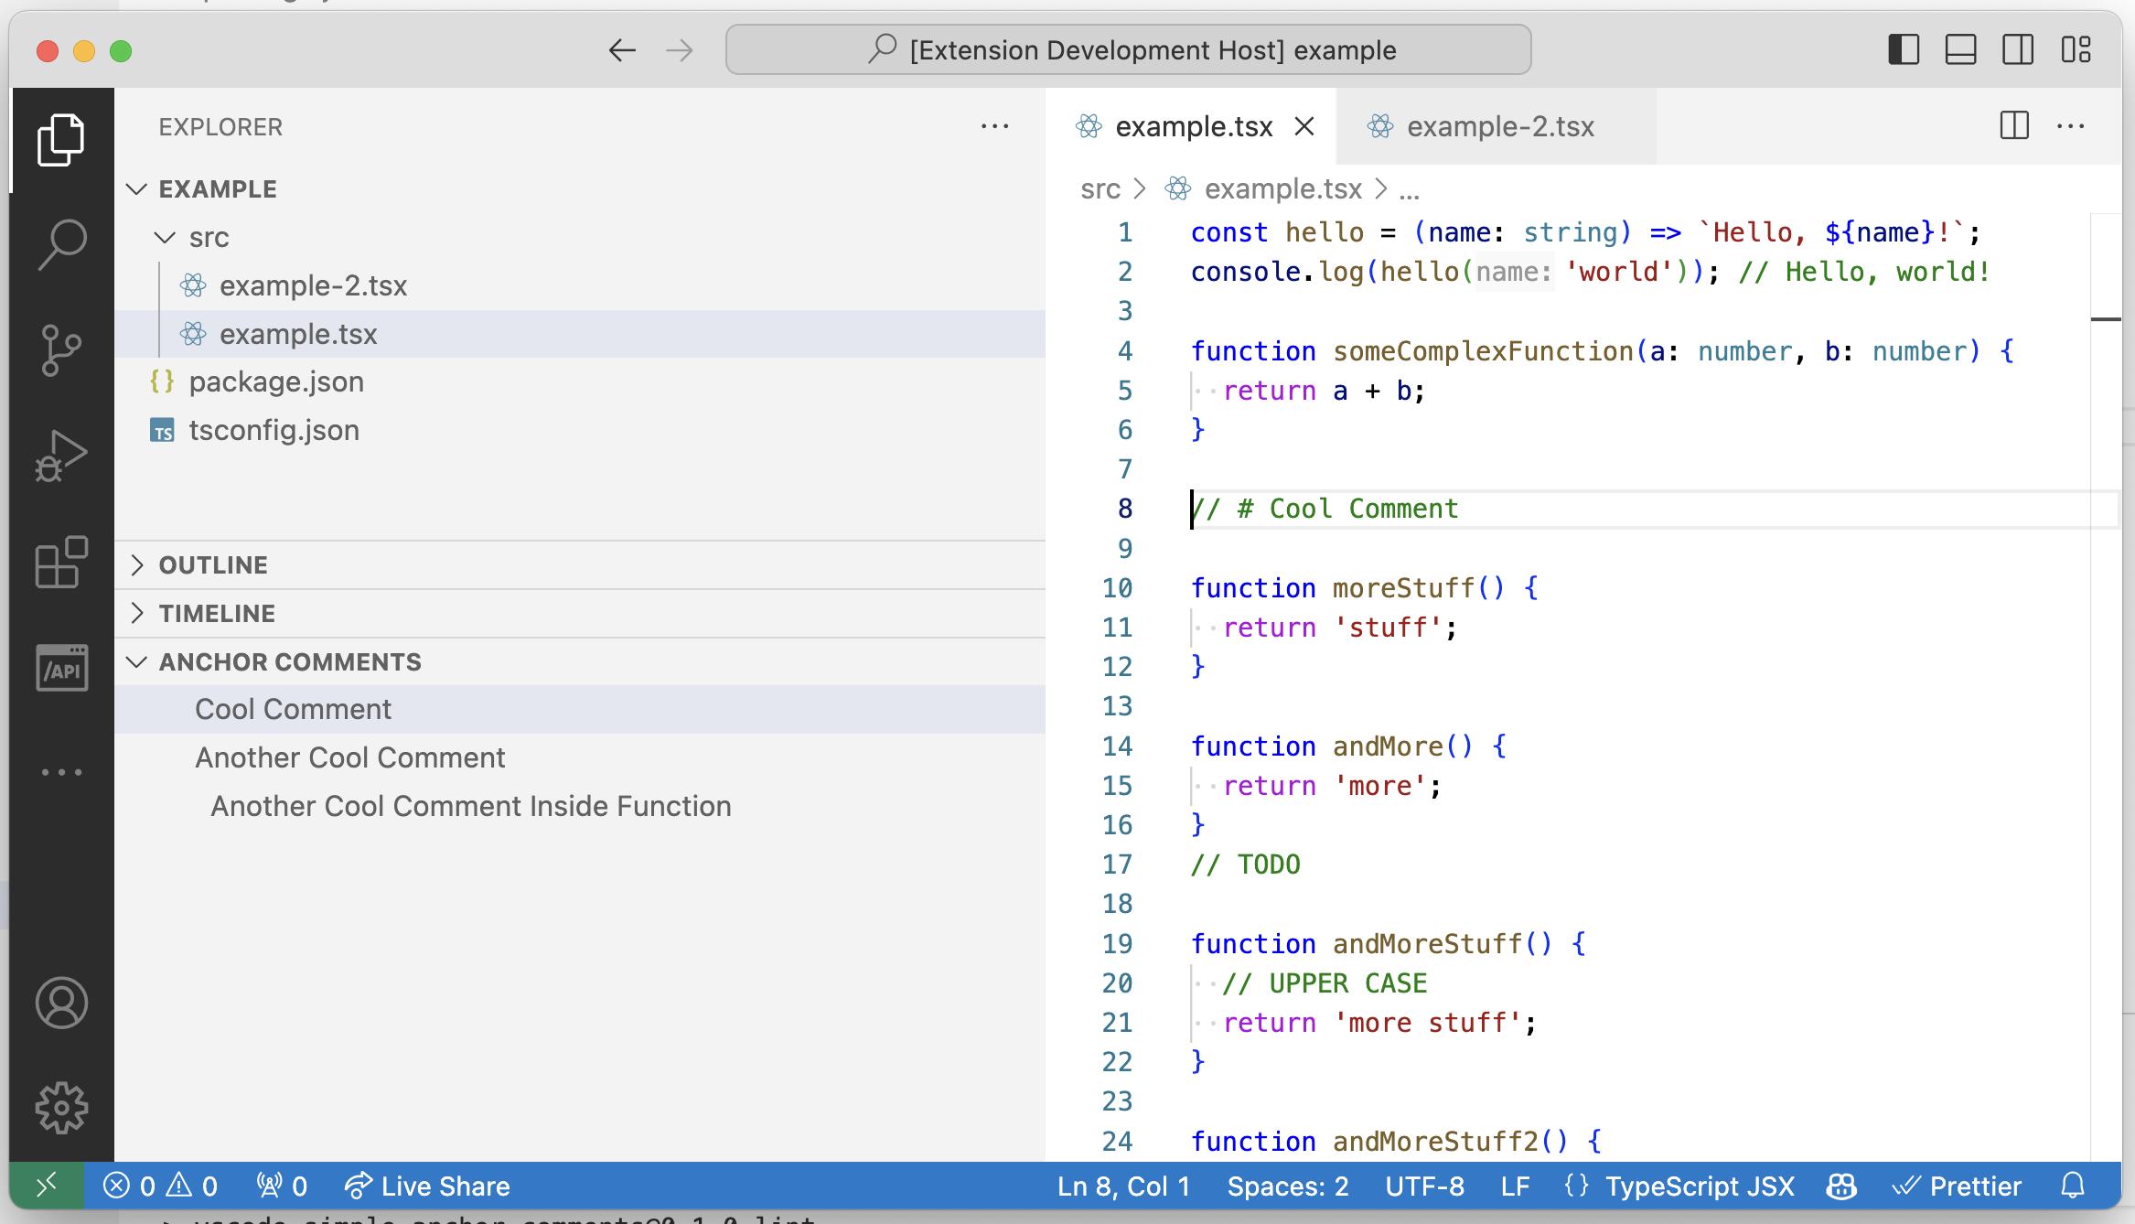Select 'Another Cool Comment' in sidebar
Image resolution: width=2135 pixels, height=1224 pixels.
350,757
